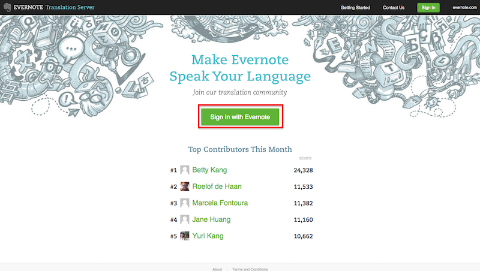This screenshot has height=271, width=480.
Task: Open the Terms and Conditions footer link
Action: coord(250,269)
